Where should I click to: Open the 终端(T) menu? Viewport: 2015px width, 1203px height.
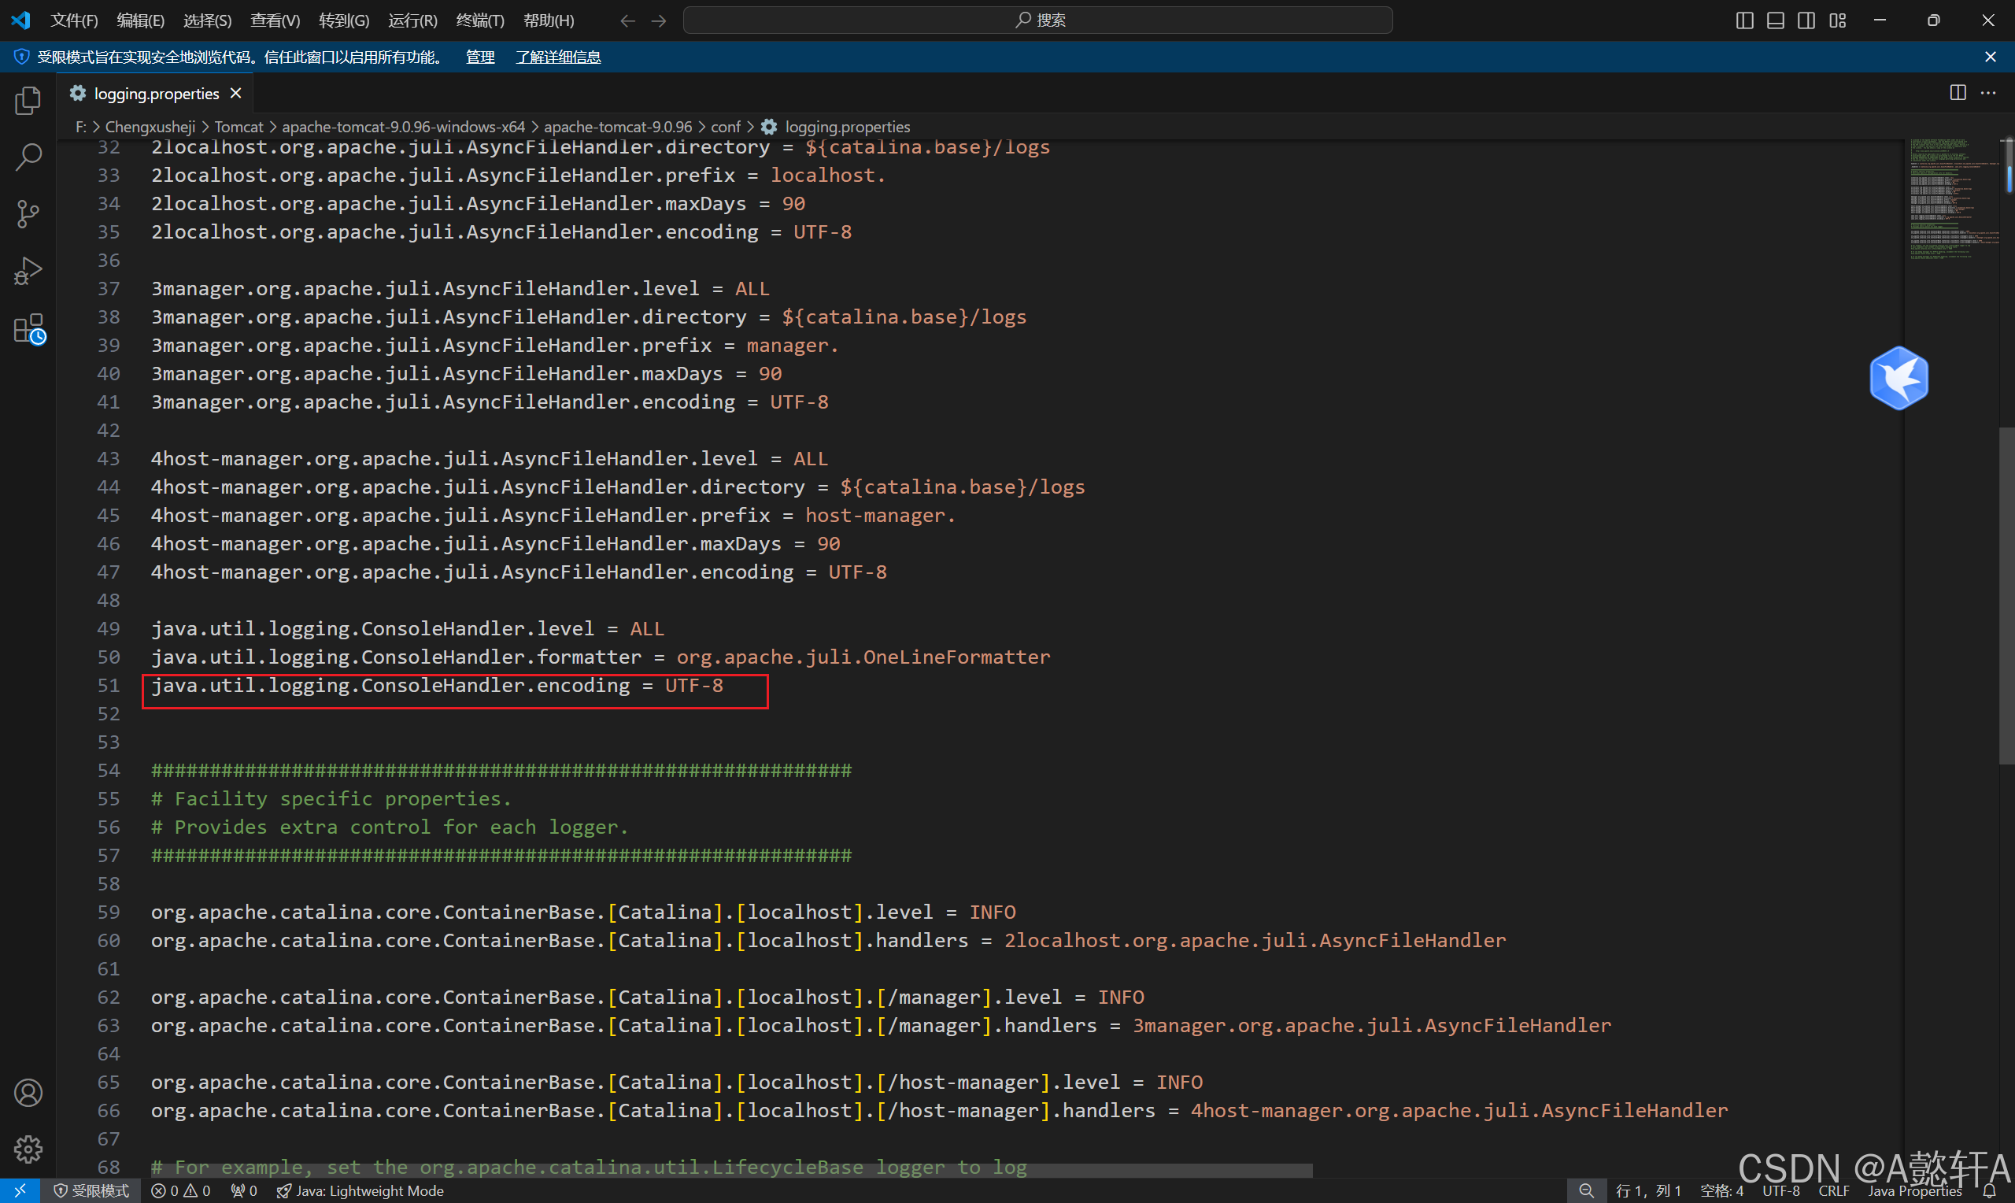click(x=479, y=20)
